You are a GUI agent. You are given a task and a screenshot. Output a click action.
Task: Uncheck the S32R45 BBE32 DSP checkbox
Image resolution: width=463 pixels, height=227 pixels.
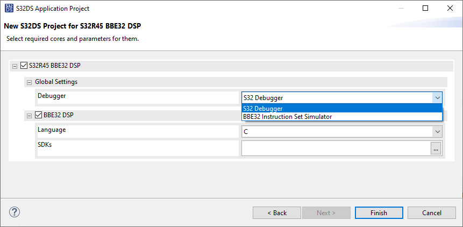click(24, 66)
